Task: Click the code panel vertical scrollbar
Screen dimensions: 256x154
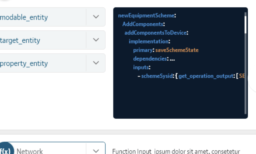Action: (246, 25)
